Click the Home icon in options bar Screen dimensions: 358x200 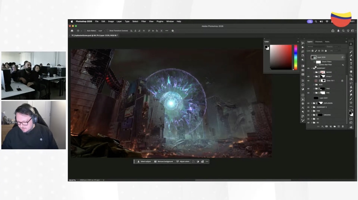(x=72, y=31)
